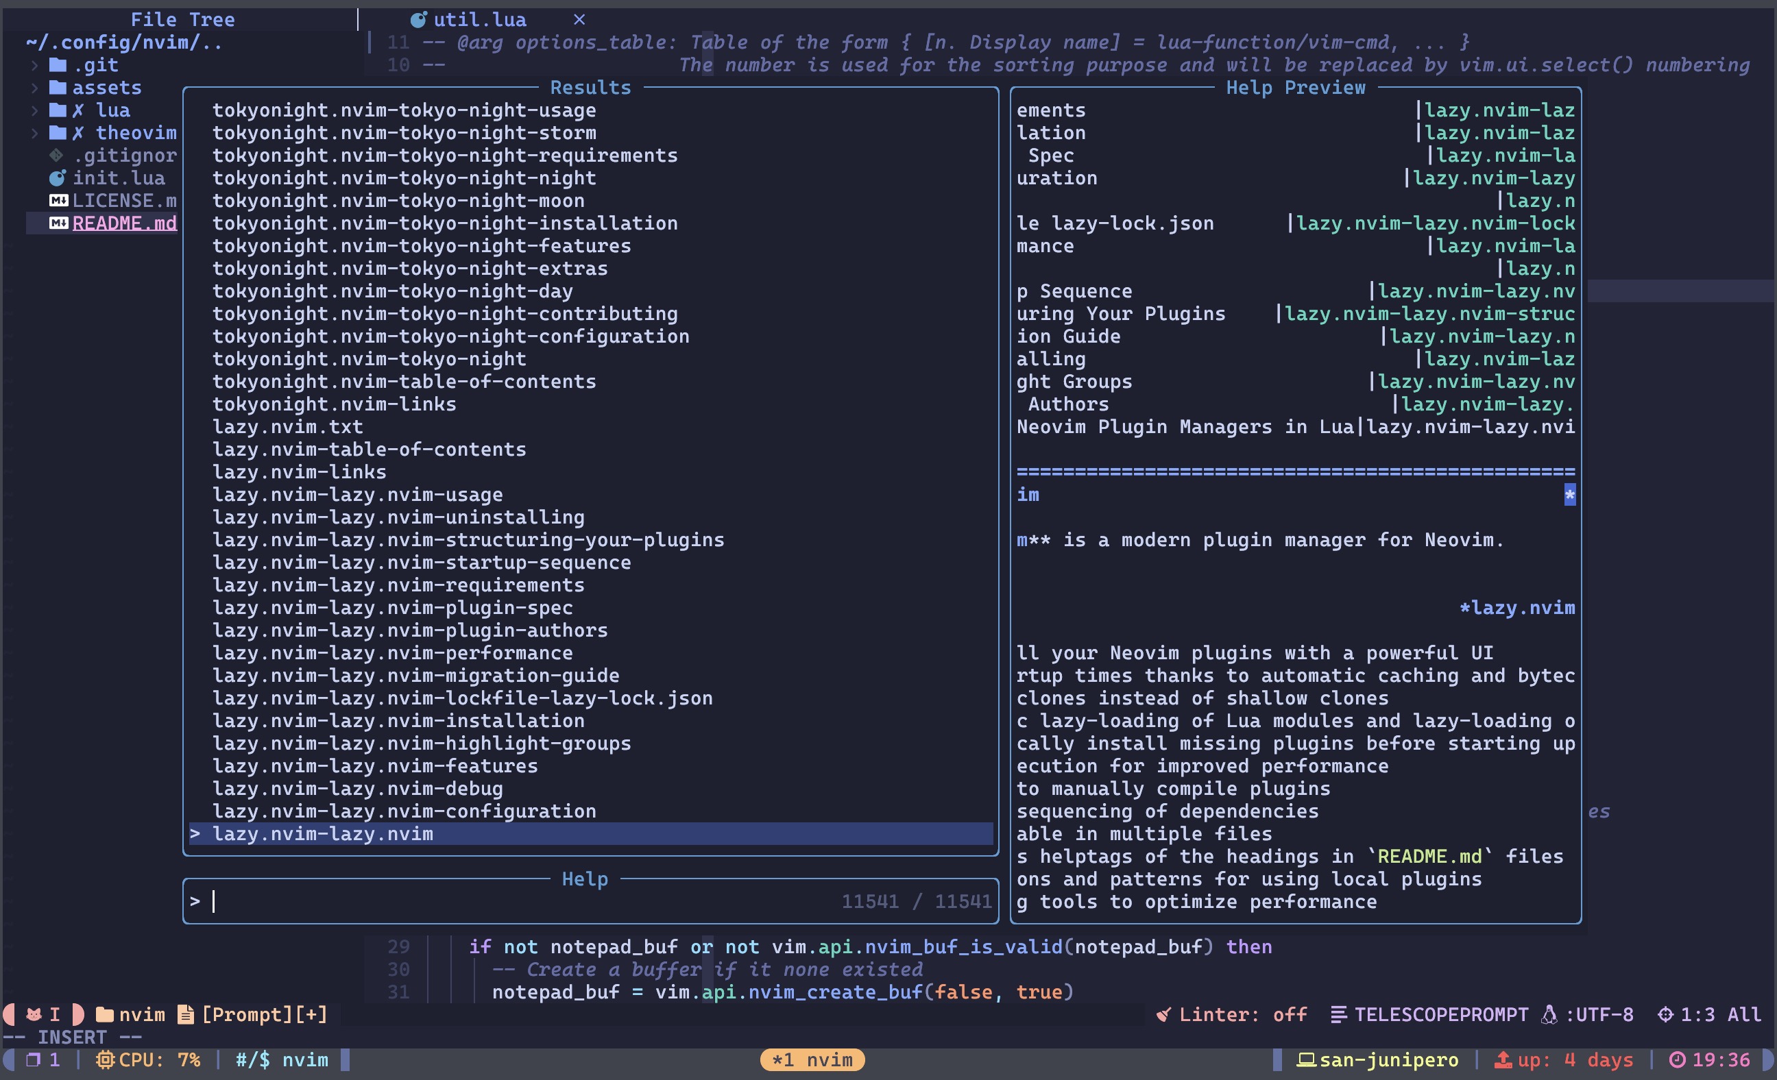Select lazy.nvim-lazy.nvim-plugin-spec result
This screenshot has height=1080, width=1777.
pos(392,608)
